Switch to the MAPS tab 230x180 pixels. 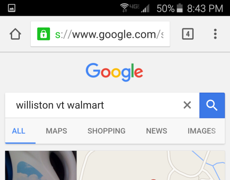pos(56,131)
